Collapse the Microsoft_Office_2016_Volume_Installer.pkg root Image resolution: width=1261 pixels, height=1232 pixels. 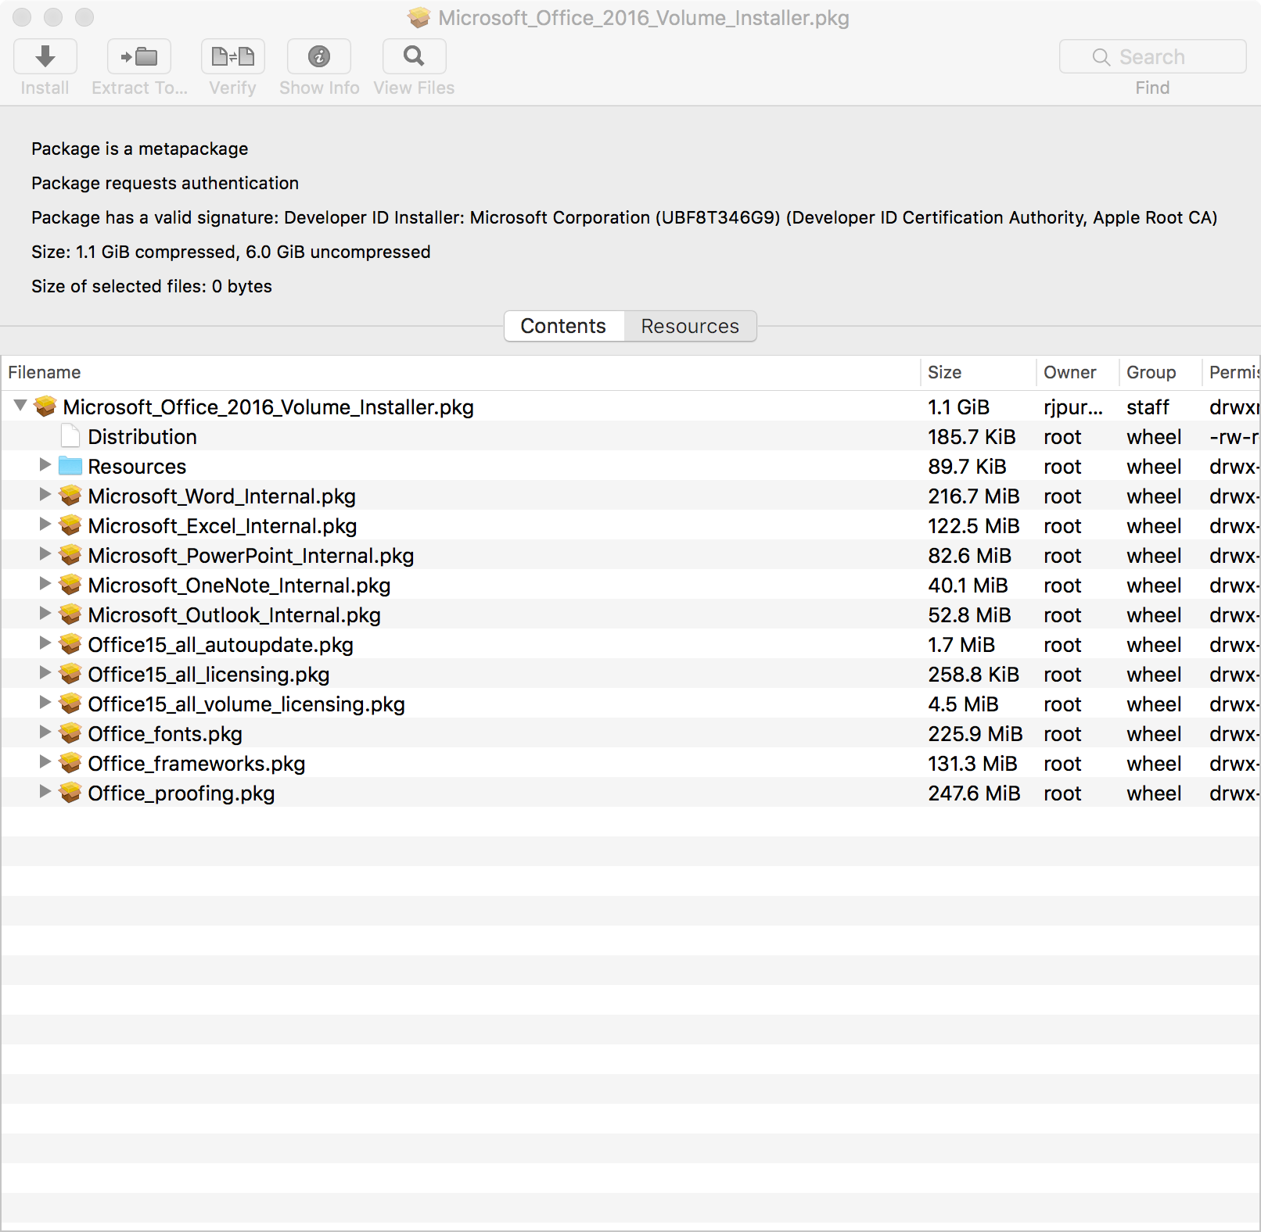pyautogui.click(x=20, y=405)
